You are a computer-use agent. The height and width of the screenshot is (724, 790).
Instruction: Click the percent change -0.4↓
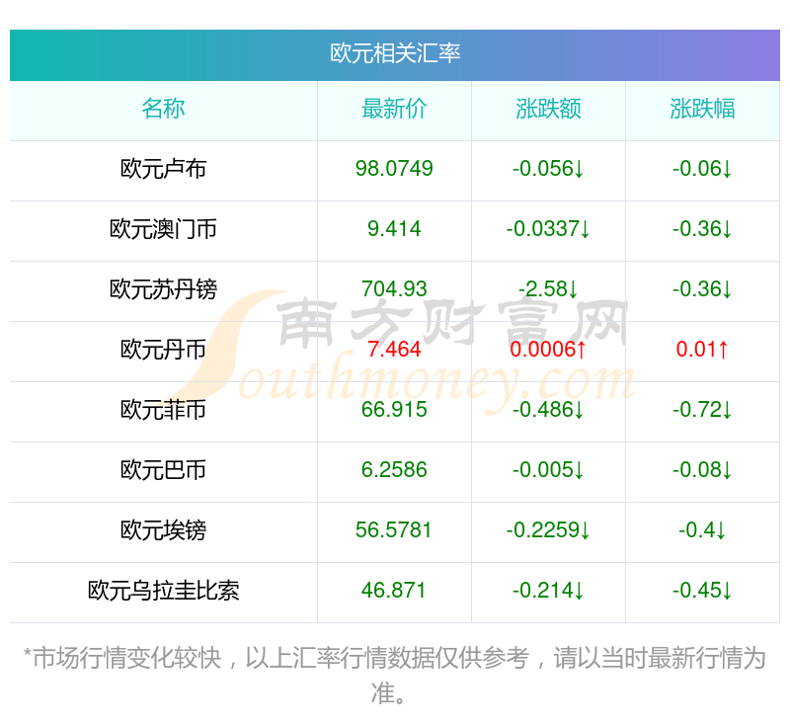coord(702,530)
